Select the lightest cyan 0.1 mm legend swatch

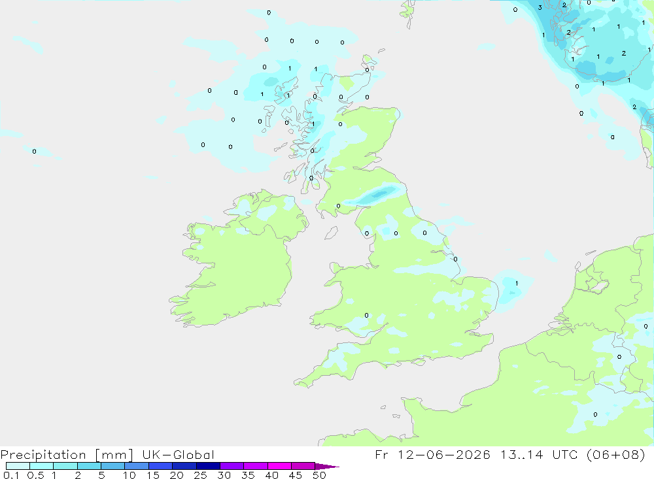[x=18, y=466]
